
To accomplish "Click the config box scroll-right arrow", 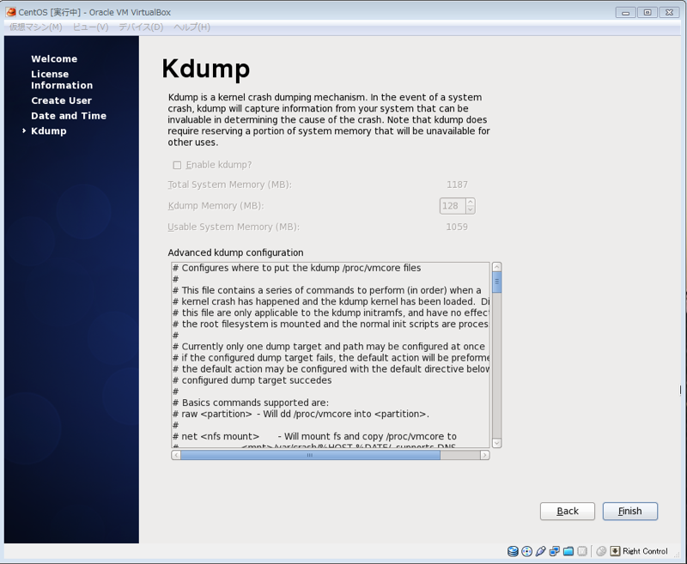I will tap(484, 455).
